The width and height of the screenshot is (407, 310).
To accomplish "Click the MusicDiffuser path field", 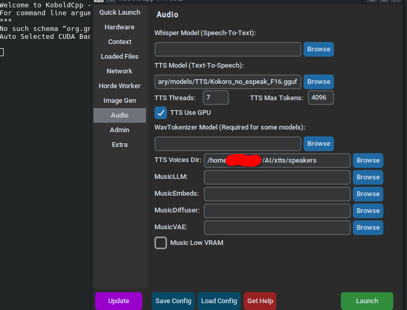I will coord(277,211).
